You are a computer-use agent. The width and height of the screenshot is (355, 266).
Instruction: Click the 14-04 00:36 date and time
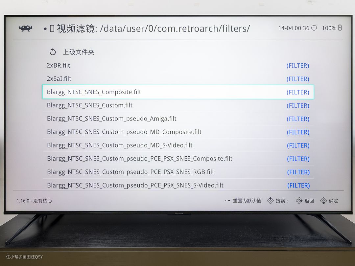click(294, 28)
